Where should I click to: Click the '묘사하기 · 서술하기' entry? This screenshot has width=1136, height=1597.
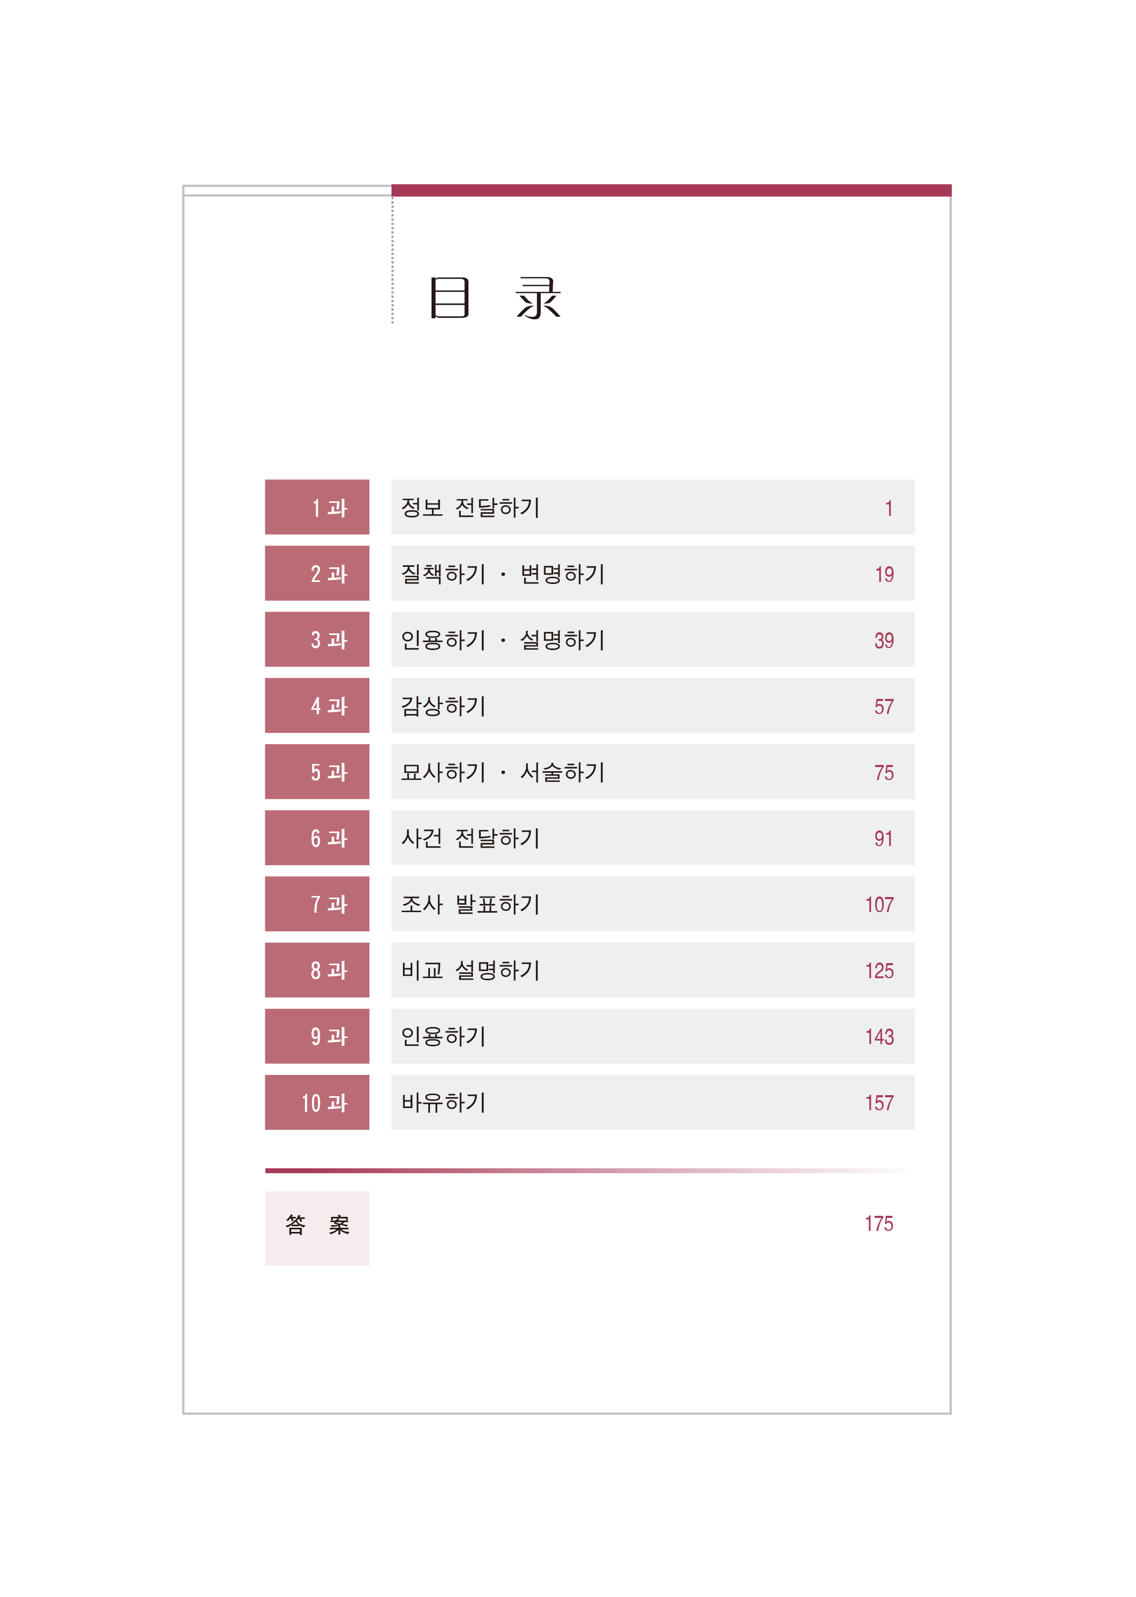[502, 772]
